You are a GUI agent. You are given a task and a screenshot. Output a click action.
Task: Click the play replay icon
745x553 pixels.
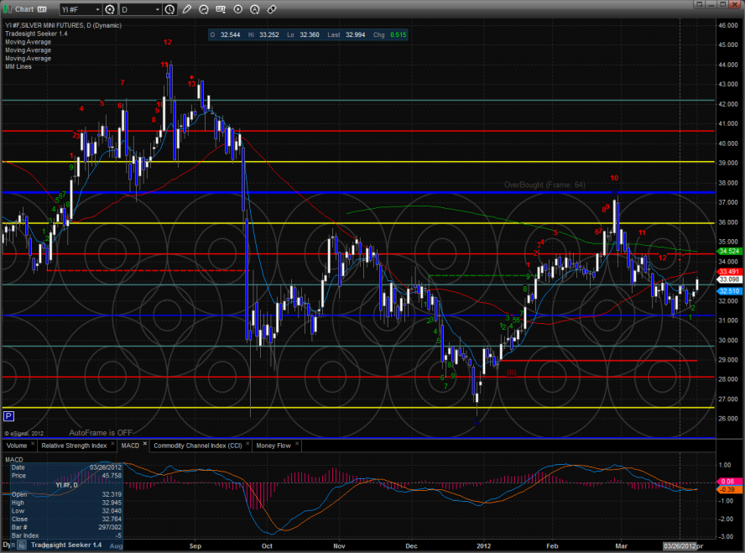(239, 10)
